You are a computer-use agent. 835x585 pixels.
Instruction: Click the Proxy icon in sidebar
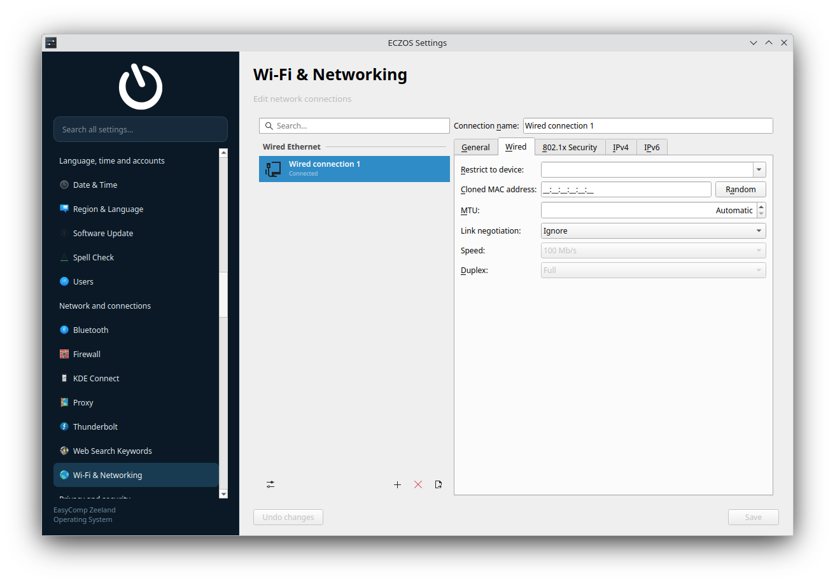pos(64,402)
